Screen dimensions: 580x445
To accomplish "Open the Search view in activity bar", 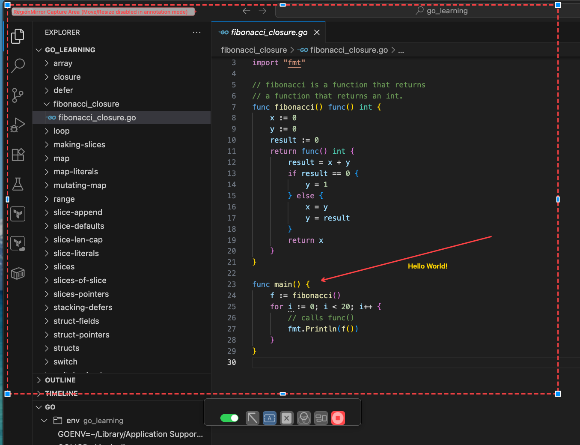I will point(18,65).
